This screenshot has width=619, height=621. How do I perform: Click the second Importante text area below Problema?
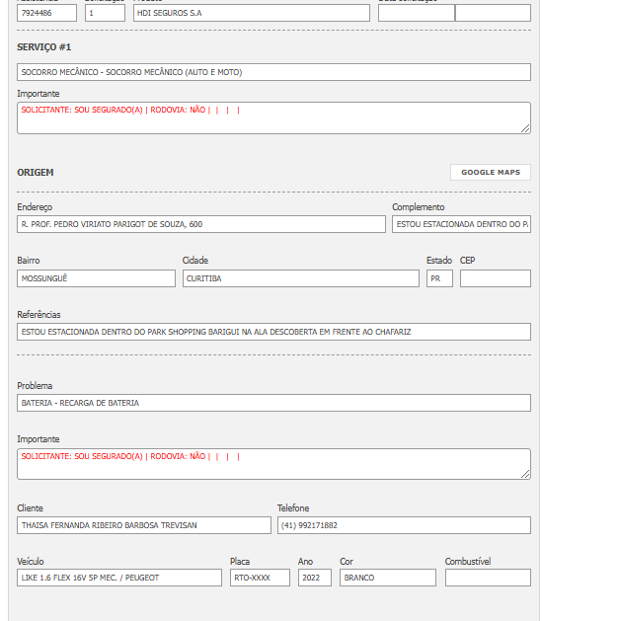(x=273, y=464)
